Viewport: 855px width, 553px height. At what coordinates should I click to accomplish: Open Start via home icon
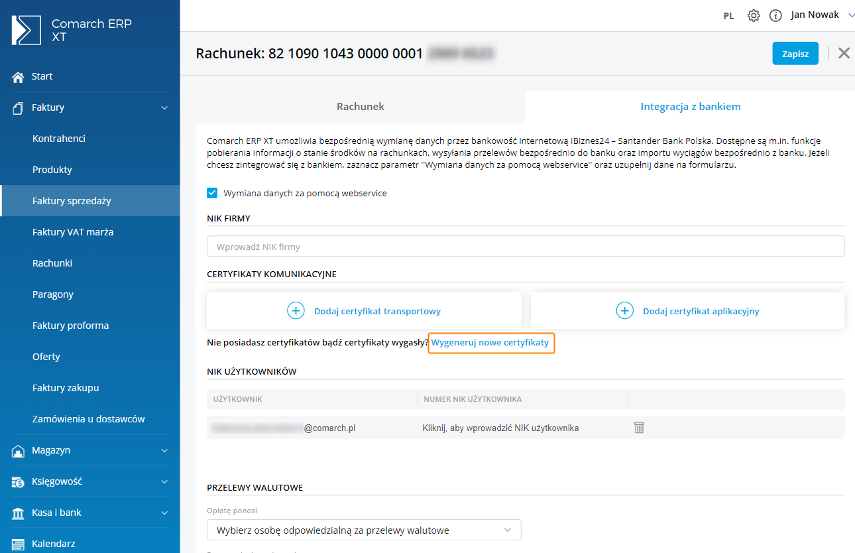pyautogui.click(x=19, y=77)
